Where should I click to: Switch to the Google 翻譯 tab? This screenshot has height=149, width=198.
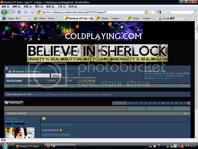click(x=173, y=18)
